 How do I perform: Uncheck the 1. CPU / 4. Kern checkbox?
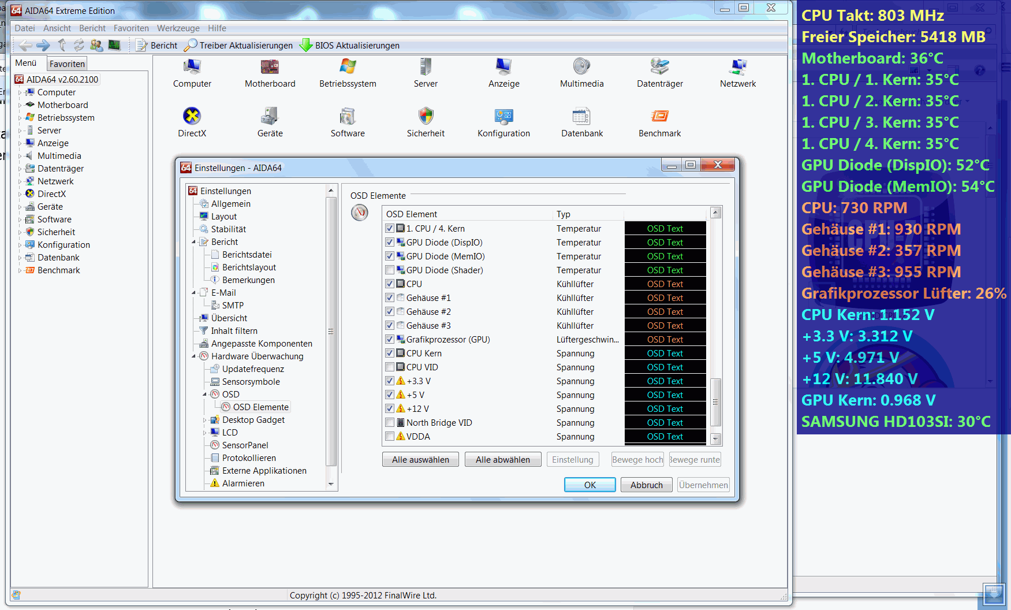(x=390, y=228)
